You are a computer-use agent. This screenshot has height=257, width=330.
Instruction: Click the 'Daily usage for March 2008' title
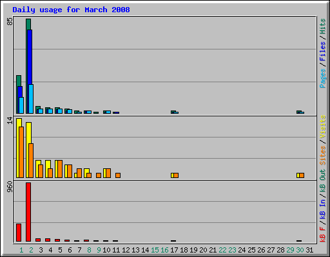[x=71, y=10]
